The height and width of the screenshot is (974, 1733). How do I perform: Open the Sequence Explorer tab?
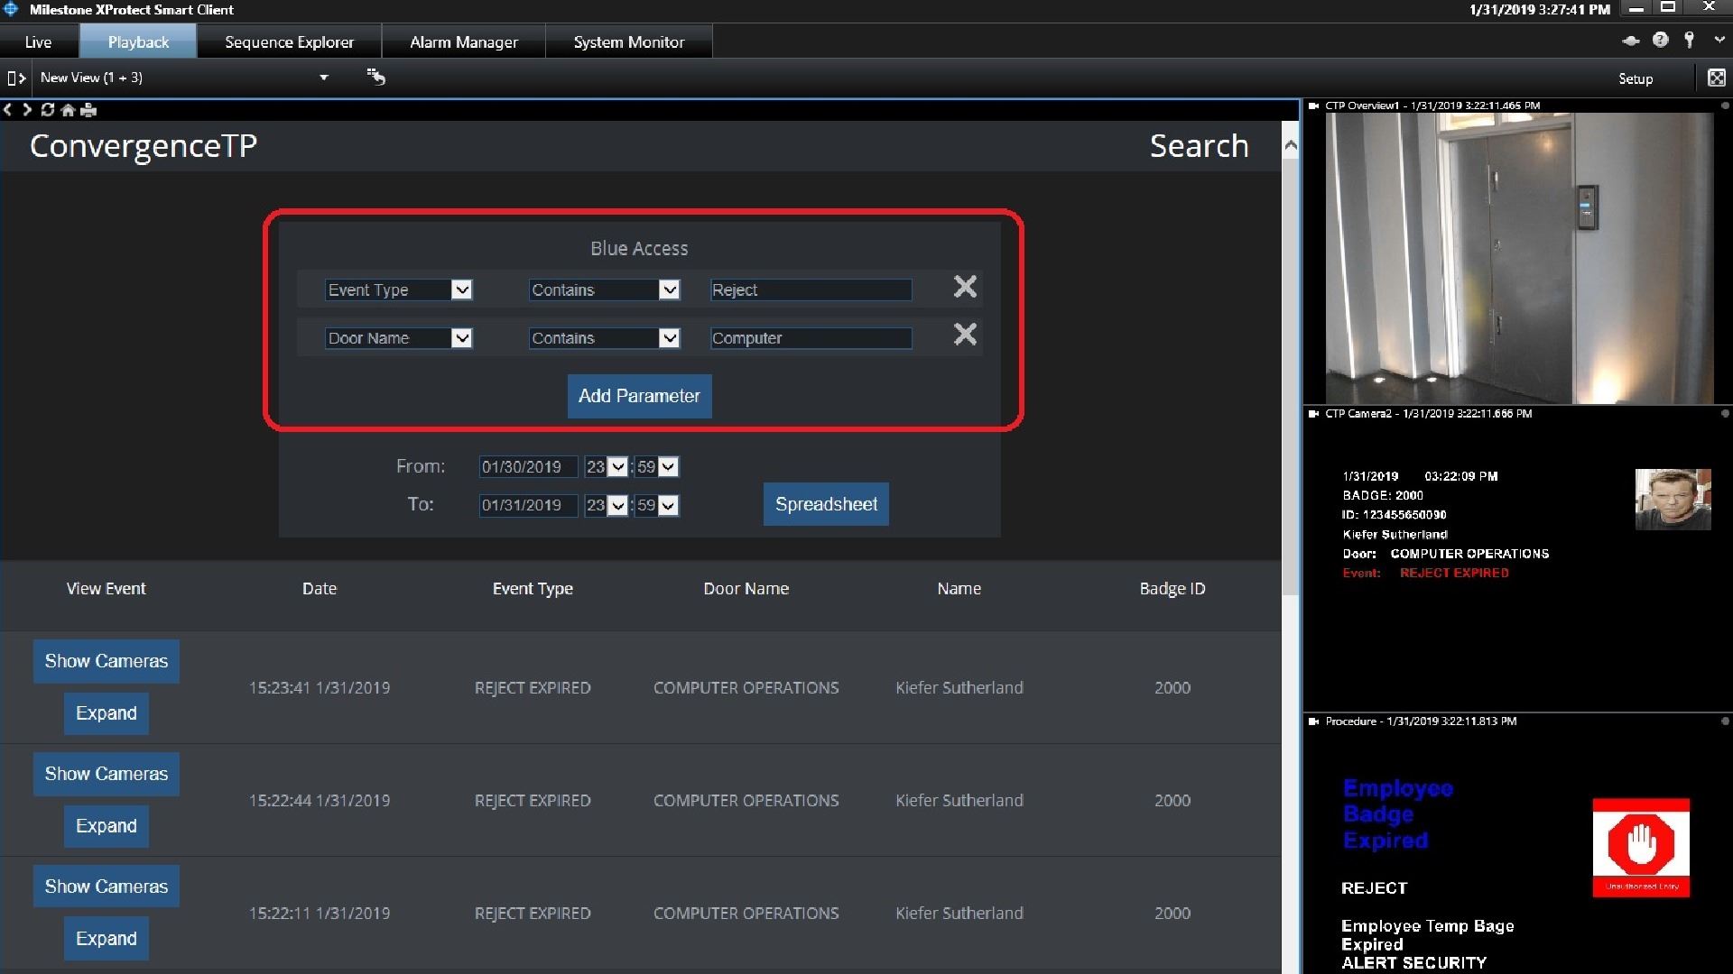(290, 41)
